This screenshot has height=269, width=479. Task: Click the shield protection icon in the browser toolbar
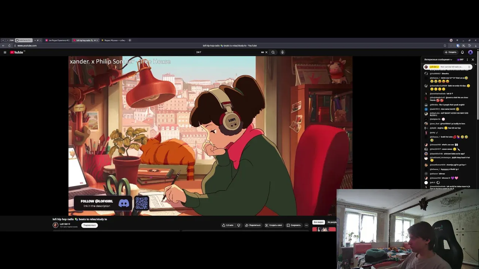coord(458,46)
